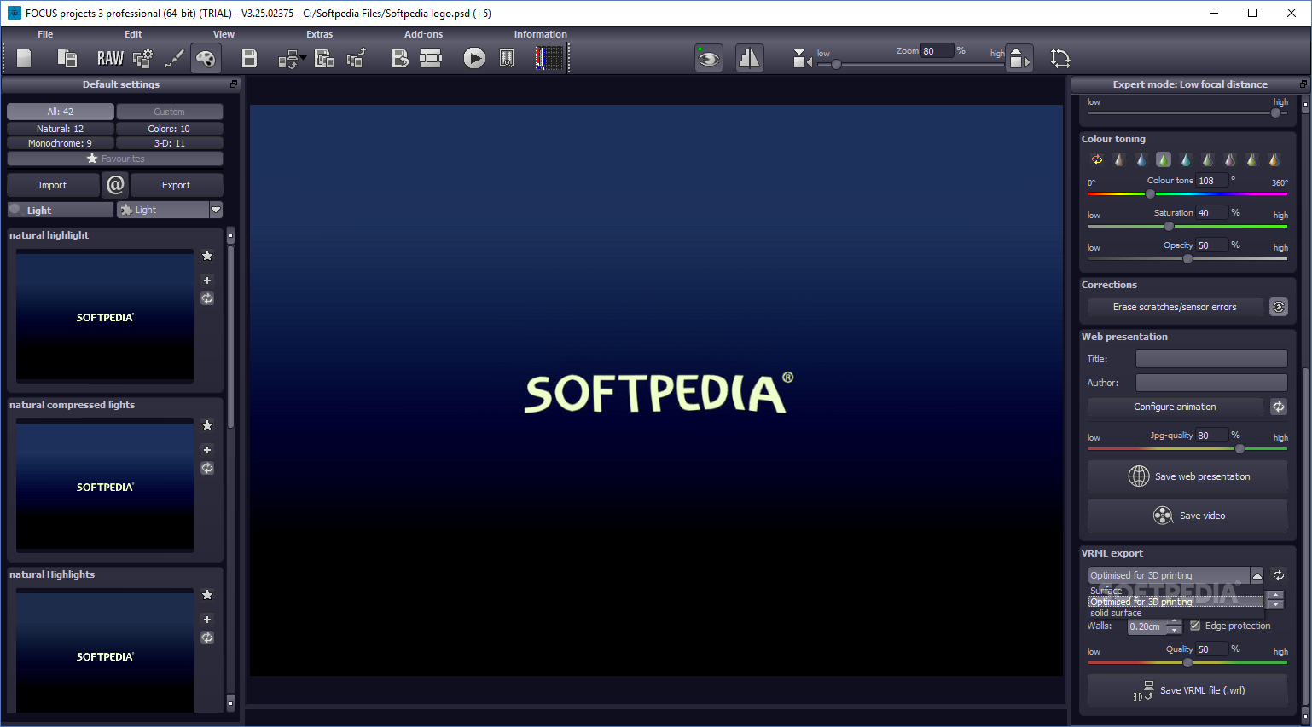The width and height of the screenshot is (1312, 727).
Task: Click the magnifier film strip icon
Action: 507,58
